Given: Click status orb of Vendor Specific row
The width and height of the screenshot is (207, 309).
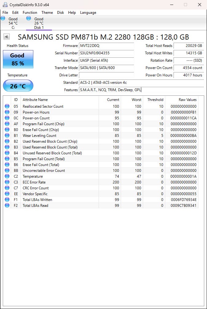Looking at the screenshot, I should point(7,194).
